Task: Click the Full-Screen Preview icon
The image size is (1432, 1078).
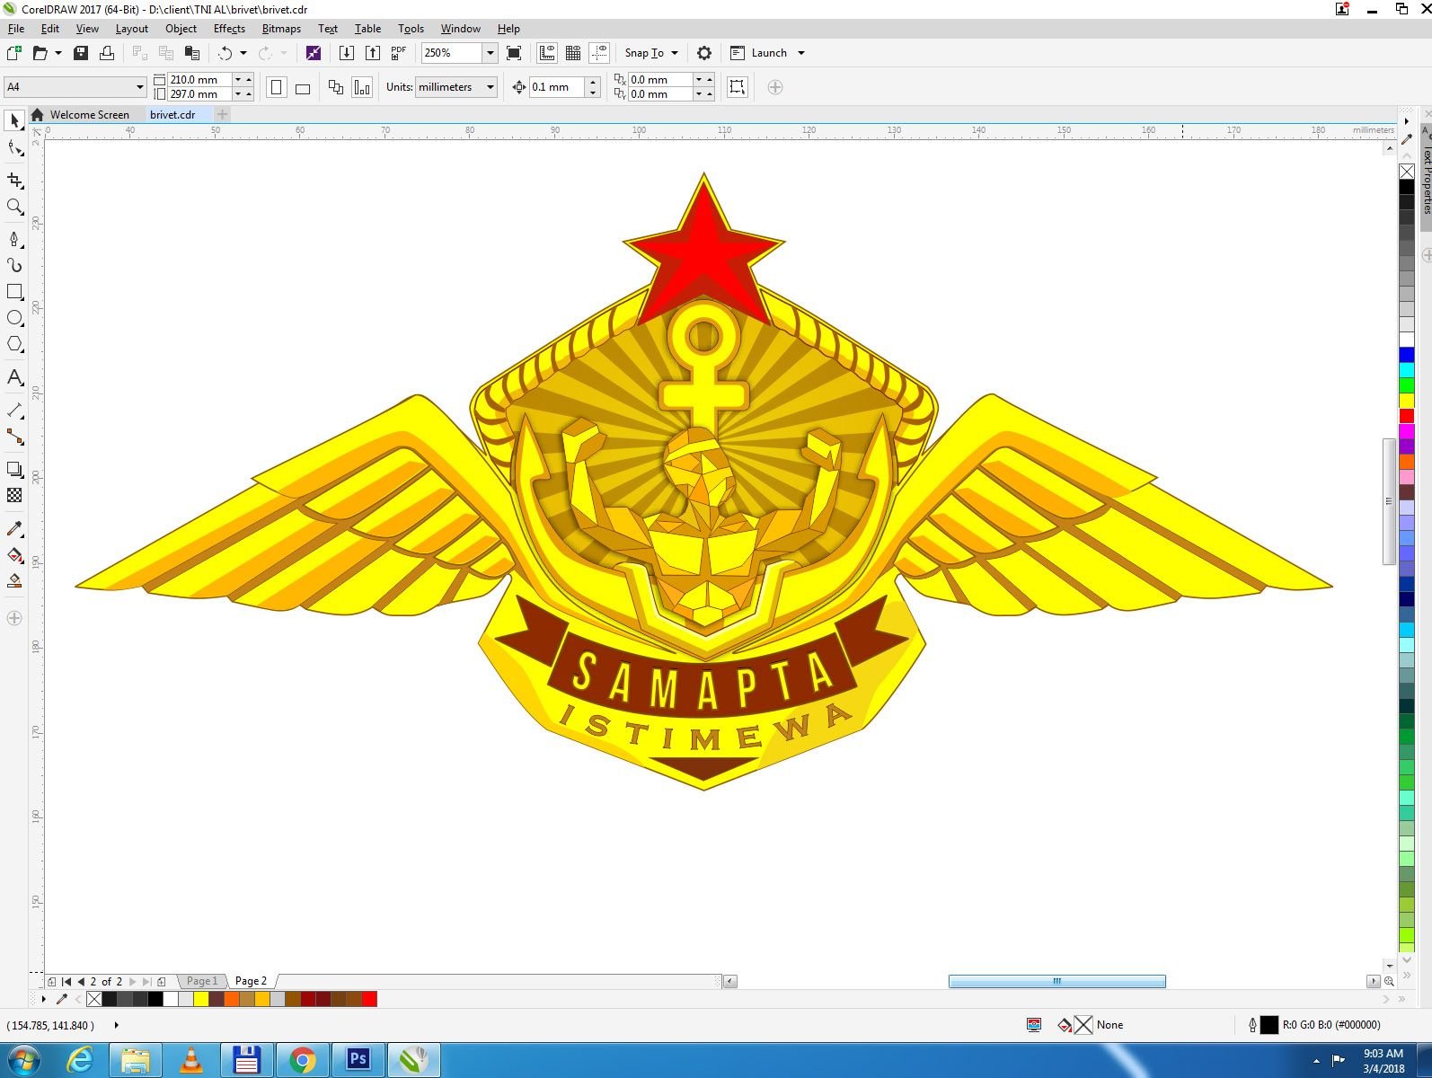Action: (x=514, y=53)
